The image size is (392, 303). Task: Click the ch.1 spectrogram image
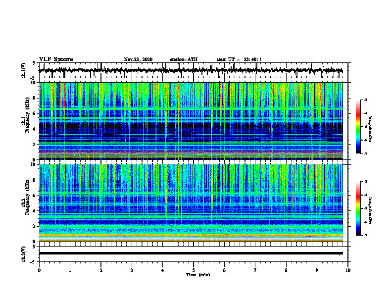pyautogui.click(x=191, y=121)
